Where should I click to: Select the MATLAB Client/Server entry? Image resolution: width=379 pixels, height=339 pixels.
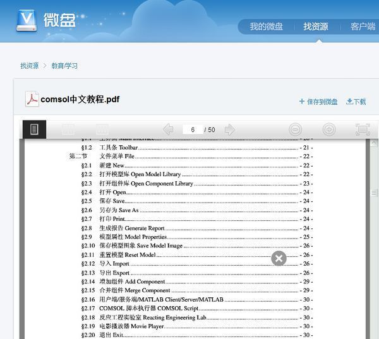[197, 300]
